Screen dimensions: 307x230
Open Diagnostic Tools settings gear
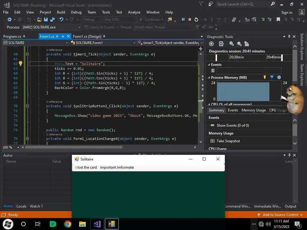tap(211, 44)
